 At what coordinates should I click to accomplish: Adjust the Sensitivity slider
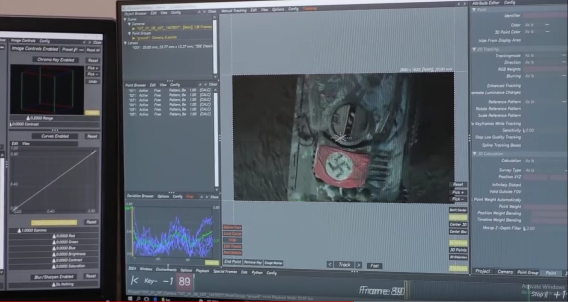pyautogui.click(x=545, y=131)
